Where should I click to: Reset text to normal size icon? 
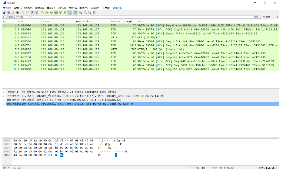(x=90, y=13)
